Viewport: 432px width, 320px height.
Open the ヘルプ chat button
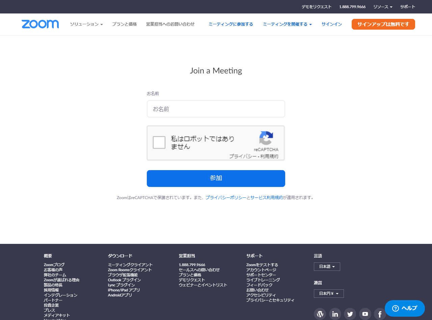[405, 308]
